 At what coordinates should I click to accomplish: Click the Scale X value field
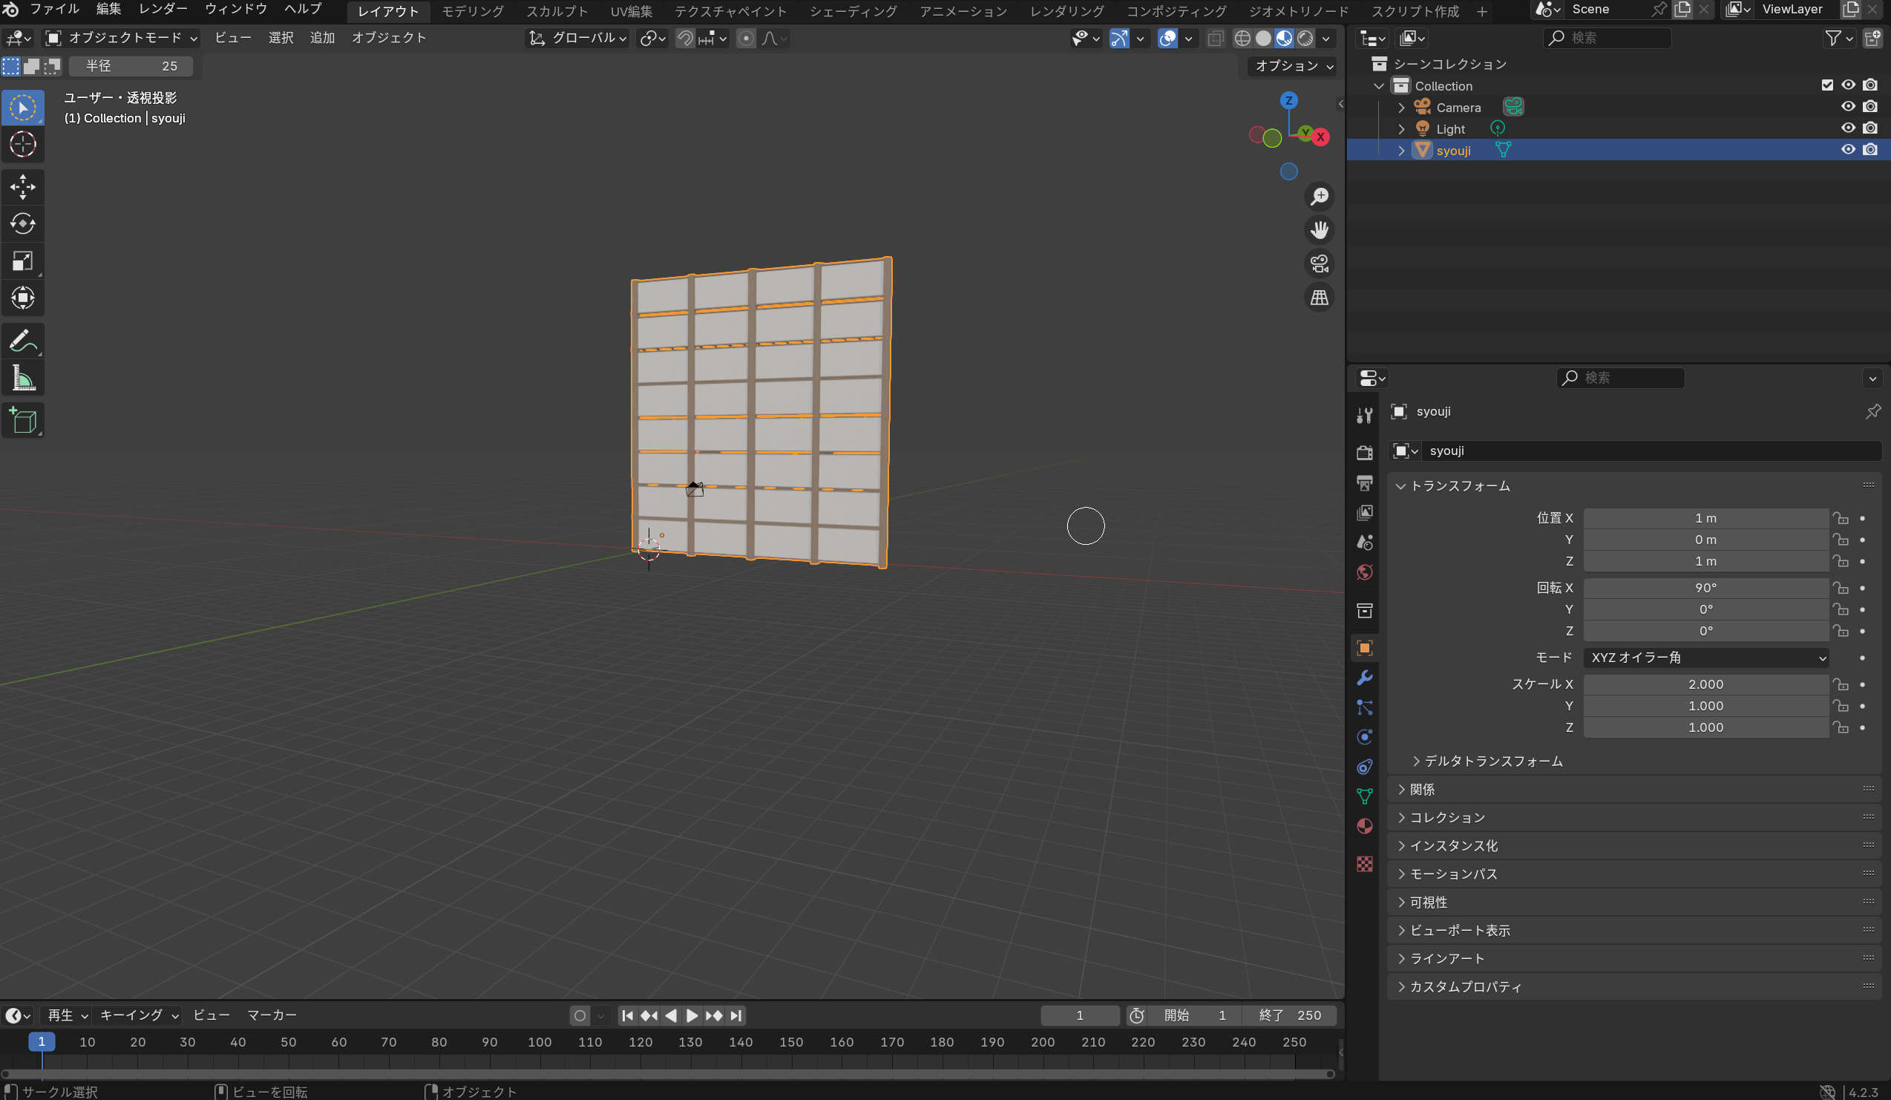pos(1705,684)
